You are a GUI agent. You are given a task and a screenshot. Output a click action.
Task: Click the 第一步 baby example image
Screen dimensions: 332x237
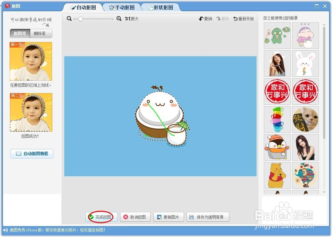point(31,61)
